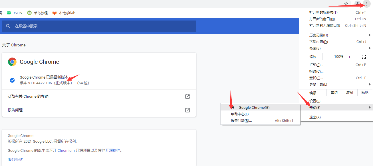Click external link icon beside 报告问题

click(x=187, y=110)
